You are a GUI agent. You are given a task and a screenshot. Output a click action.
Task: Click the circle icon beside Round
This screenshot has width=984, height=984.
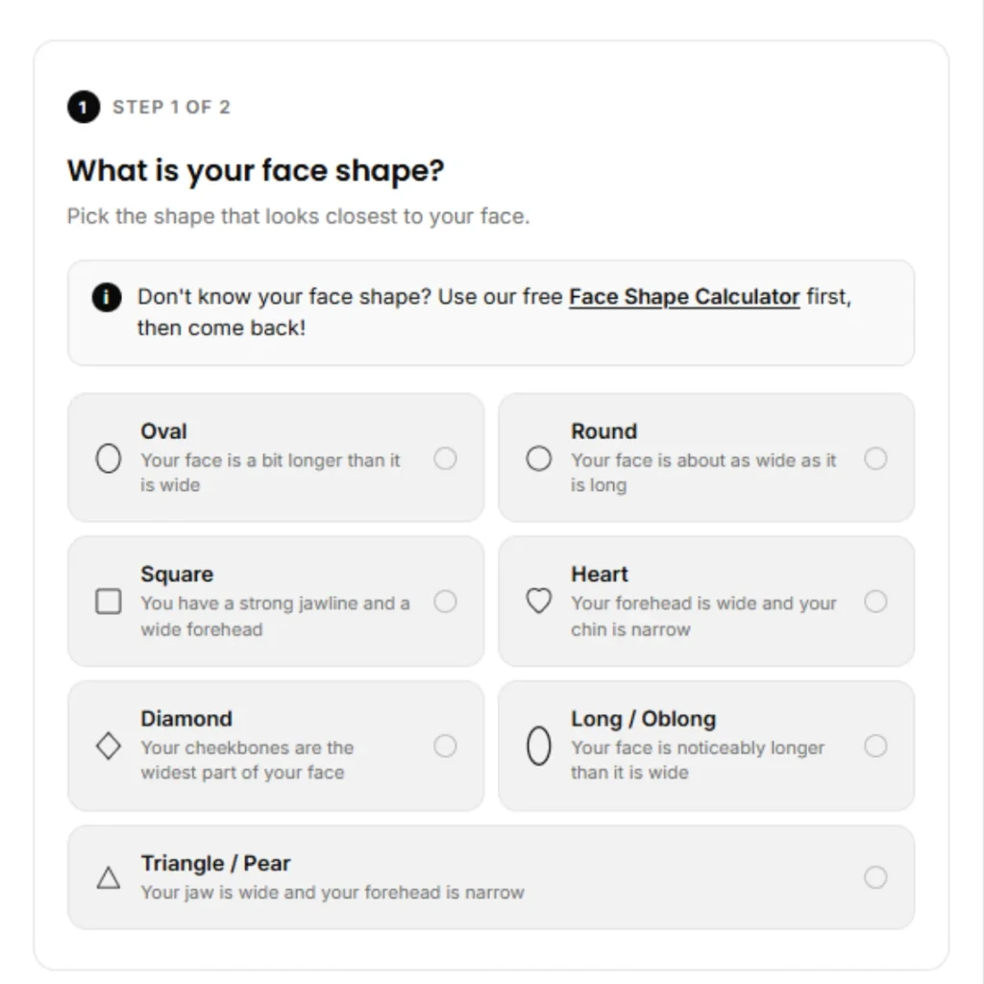(539, 458)
